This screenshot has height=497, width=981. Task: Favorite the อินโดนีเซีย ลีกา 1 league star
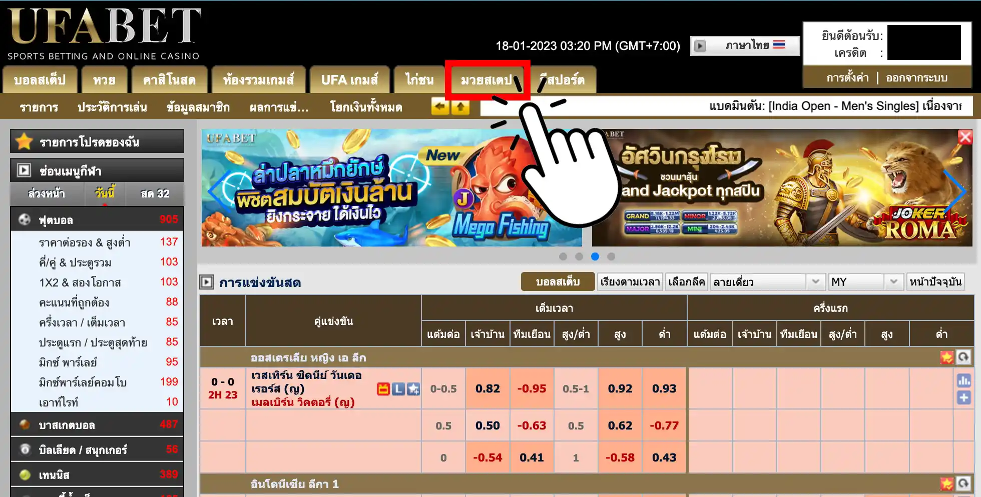(946, 483)
